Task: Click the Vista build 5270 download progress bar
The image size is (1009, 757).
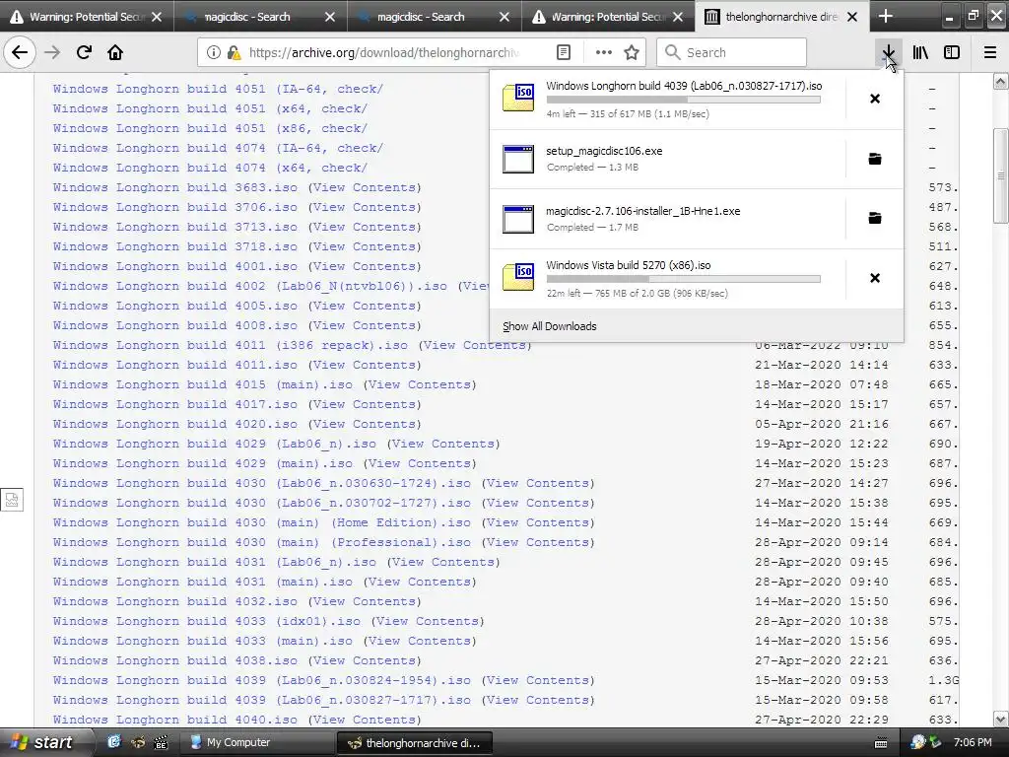Action: (x=684, y=279)
